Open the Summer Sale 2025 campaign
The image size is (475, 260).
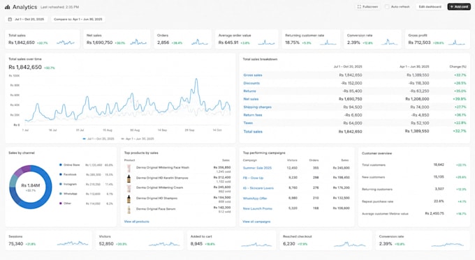(x=257, y=168)
